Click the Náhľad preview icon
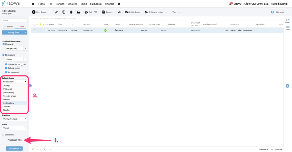292x152 pixels. coord(288,21)
